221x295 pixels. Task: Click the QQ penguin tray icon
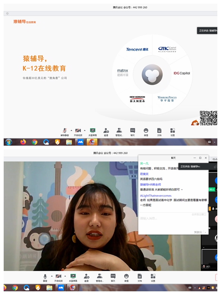[x=199, y=288]
